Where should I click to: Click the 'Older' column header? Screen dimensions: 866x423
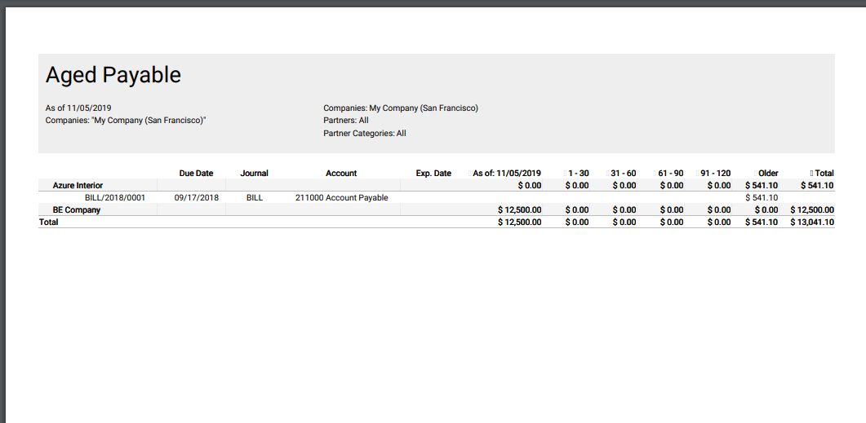(768, 173)
